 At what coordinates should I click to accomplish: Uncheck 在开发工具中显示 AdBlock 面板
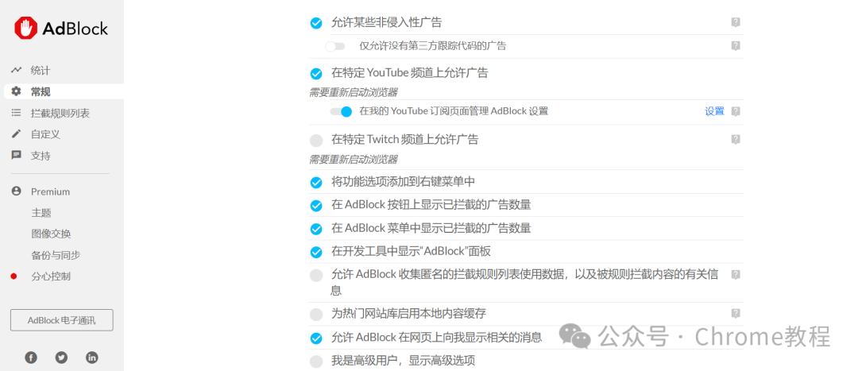coord(316,253)
